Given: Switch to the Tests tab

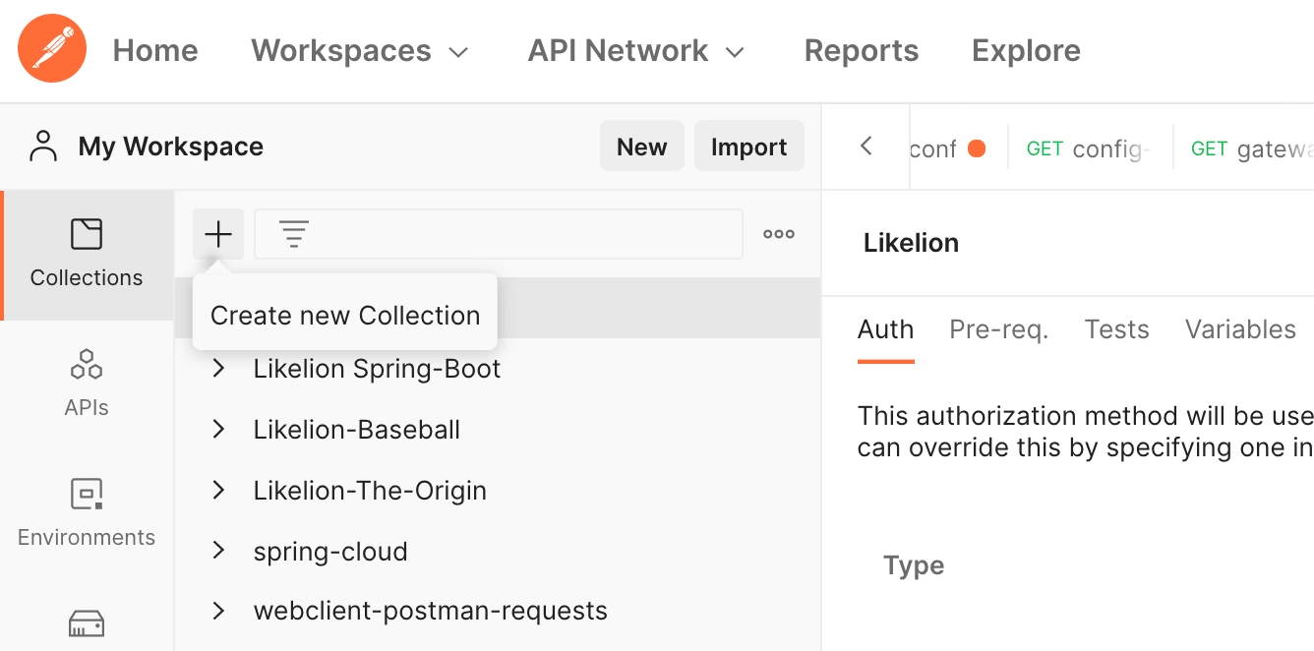Looking at the screenshot, I should click(1116, 329).
